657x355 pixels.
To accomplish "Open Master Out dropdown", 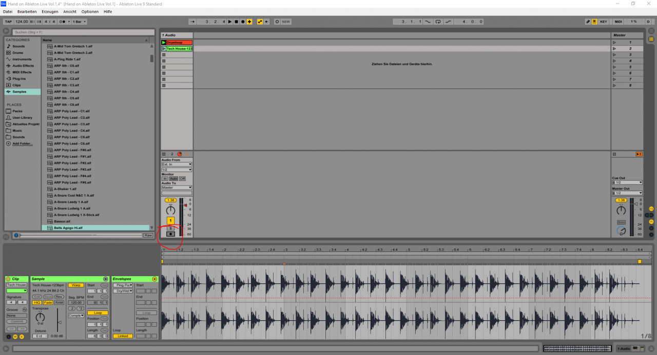I will coord(627,193).
